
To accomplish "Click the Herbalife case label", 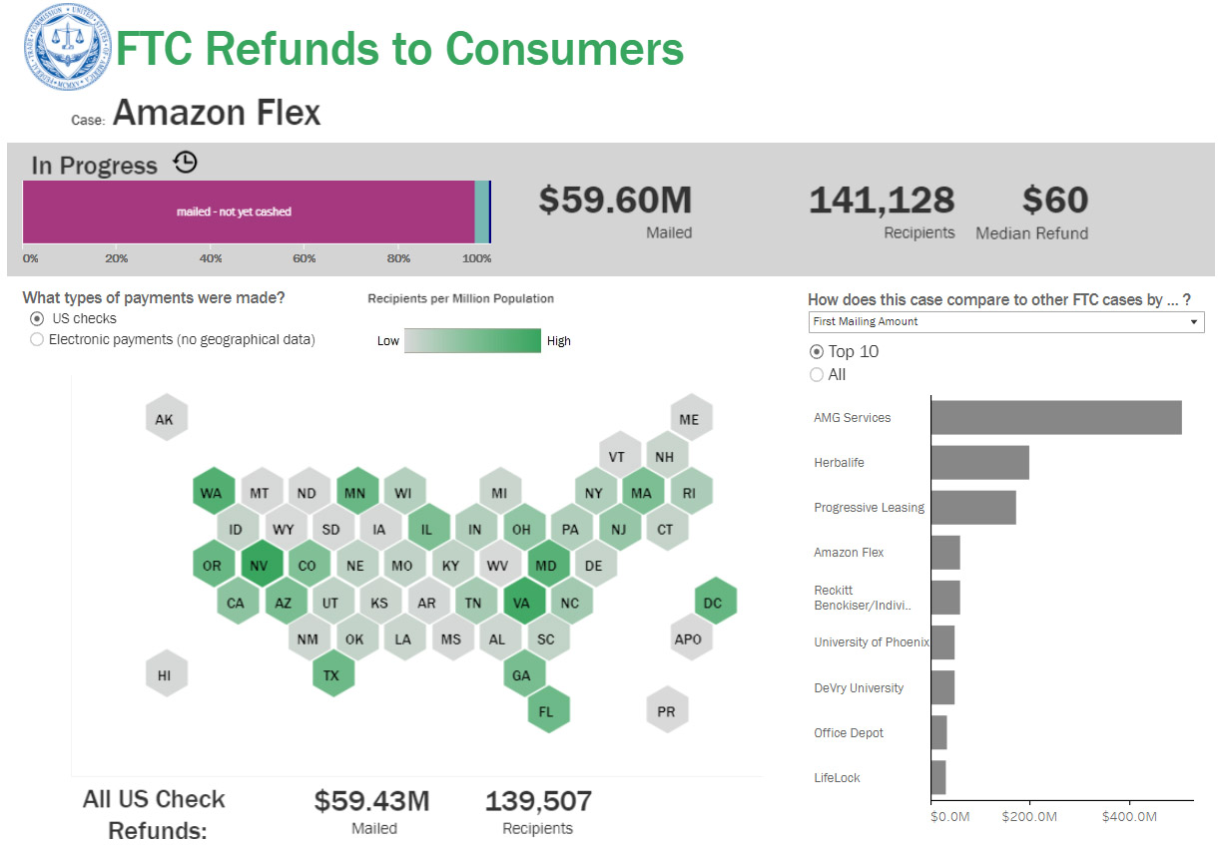I will [x=839, y=463].
